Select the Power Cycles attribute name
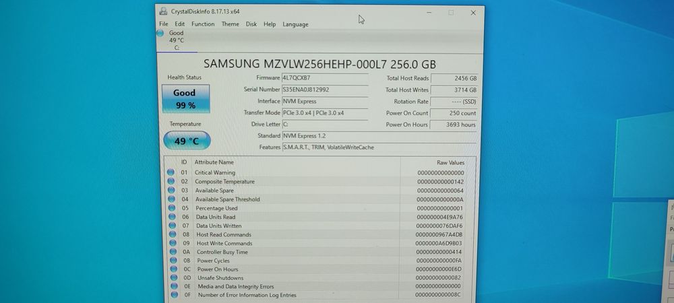The image size is (674, 303). 213,261
